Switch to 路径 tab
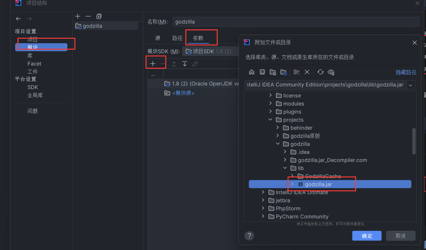 click(177, 38)
